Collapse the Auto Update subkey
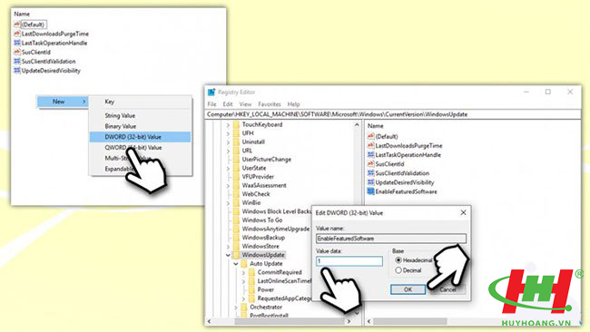The width and height of the screenshot is (590, 332). pyautogui.click(x=236, y=264)
